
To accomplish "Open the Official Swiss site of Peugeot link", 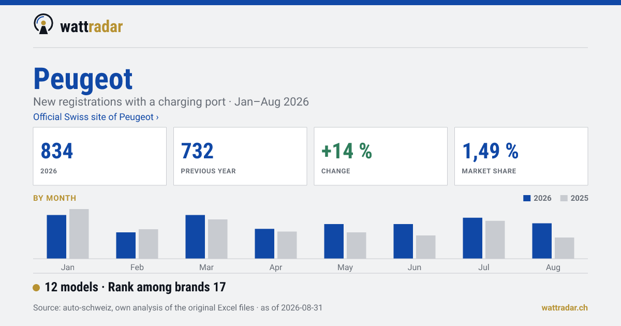I will pos(96,117).
